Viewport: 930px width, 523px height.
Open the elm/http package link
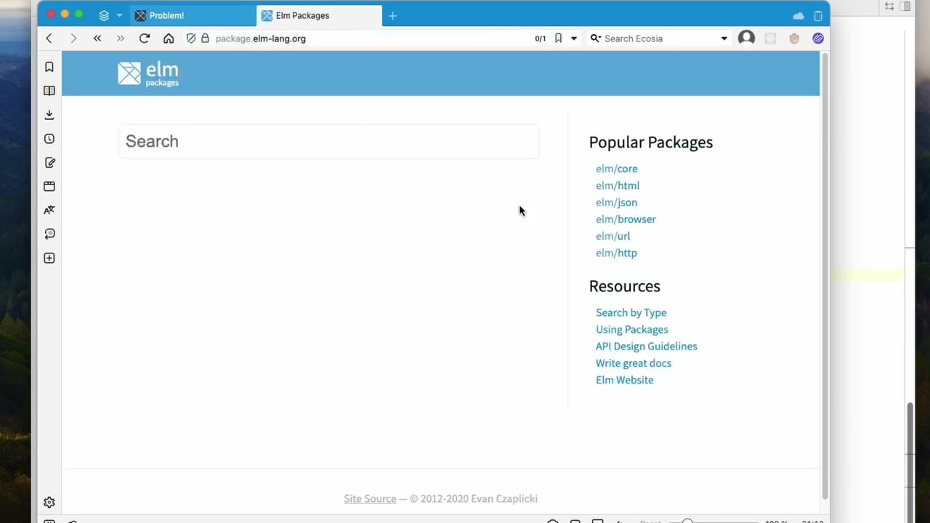617,253
